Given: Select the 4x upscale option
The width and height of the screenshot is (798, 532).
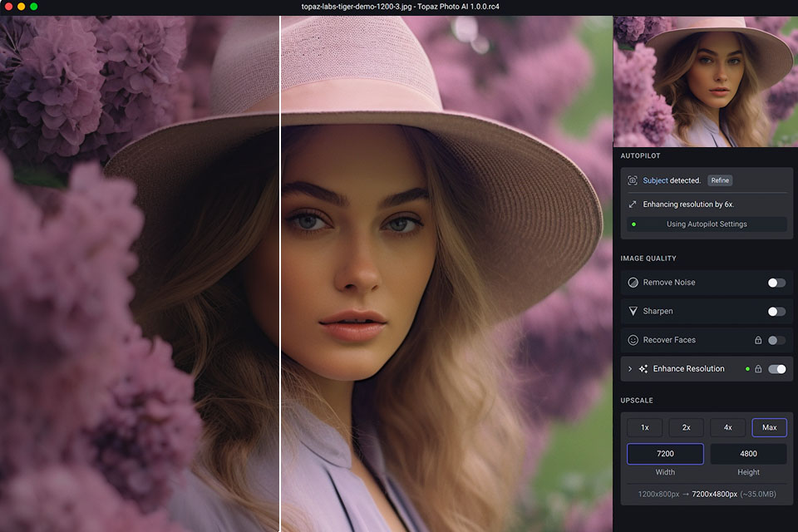Looking at the screenshot, I should pyautogui.click(x=728, y=427).
